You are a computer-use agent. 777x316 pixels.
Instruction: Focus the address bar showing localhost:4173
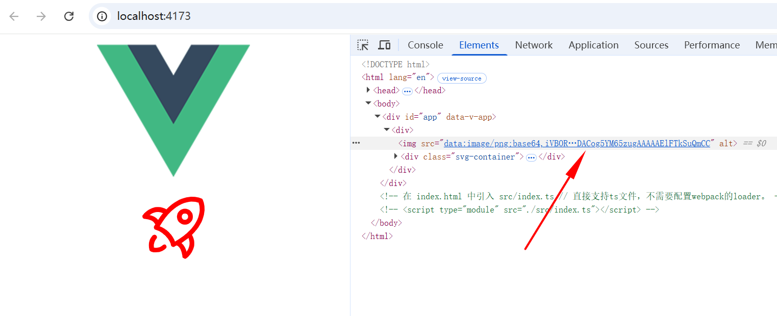point(434,16)
